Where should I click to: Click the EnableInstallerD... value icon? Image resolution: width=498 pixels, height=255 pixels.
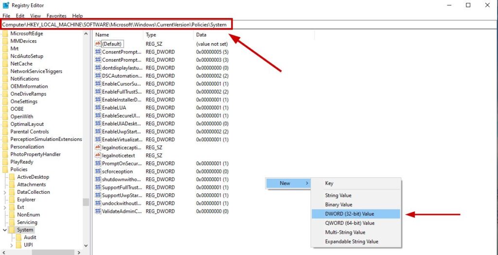98,100
